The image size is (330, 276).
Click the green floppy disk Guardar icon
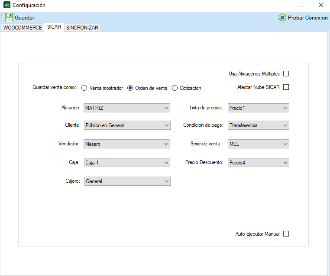coord(9,17)
